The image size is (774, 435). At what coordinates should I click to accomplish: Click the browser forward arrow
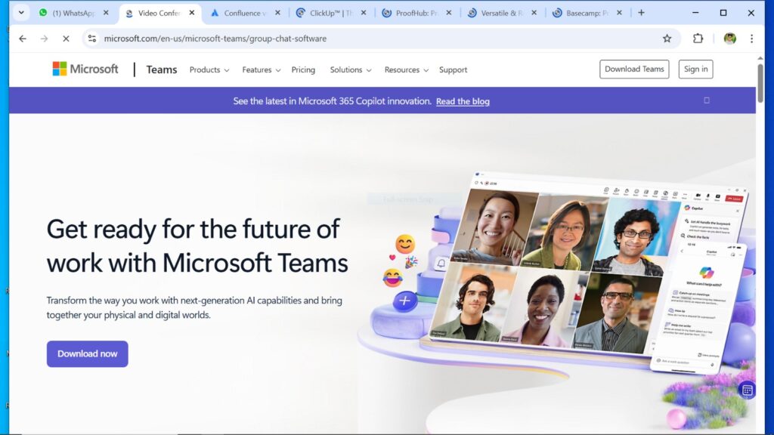pyautogui.click(x=45, y=39)
